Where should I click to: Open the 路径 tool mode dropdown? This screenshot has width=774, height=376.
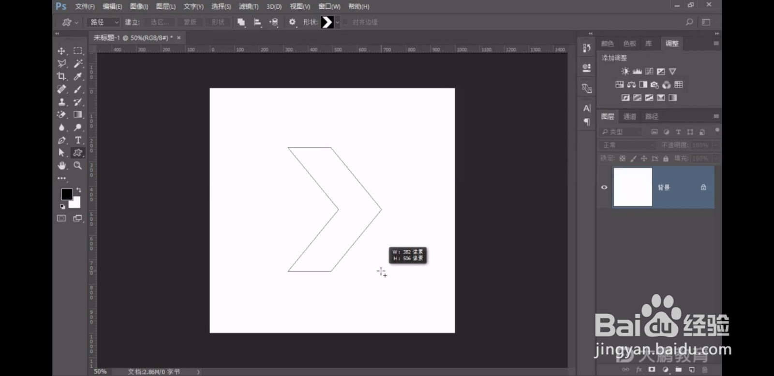(x=104, y=22)
